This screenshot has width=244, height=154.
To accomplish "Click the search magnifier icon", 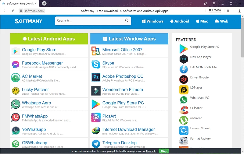I will pyautogui.click(x=127, y=21).
